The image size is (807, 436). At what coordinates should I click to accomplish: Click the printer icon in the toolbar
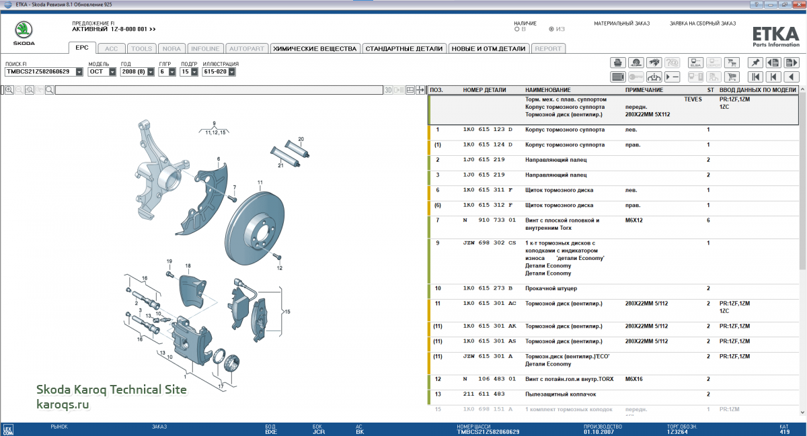(617, 62)
